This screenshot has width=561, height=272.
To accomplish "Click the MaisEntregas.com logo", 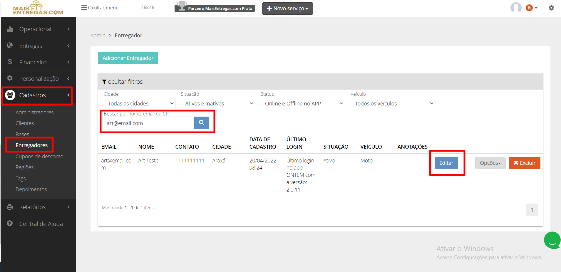I will pos(38,8).
